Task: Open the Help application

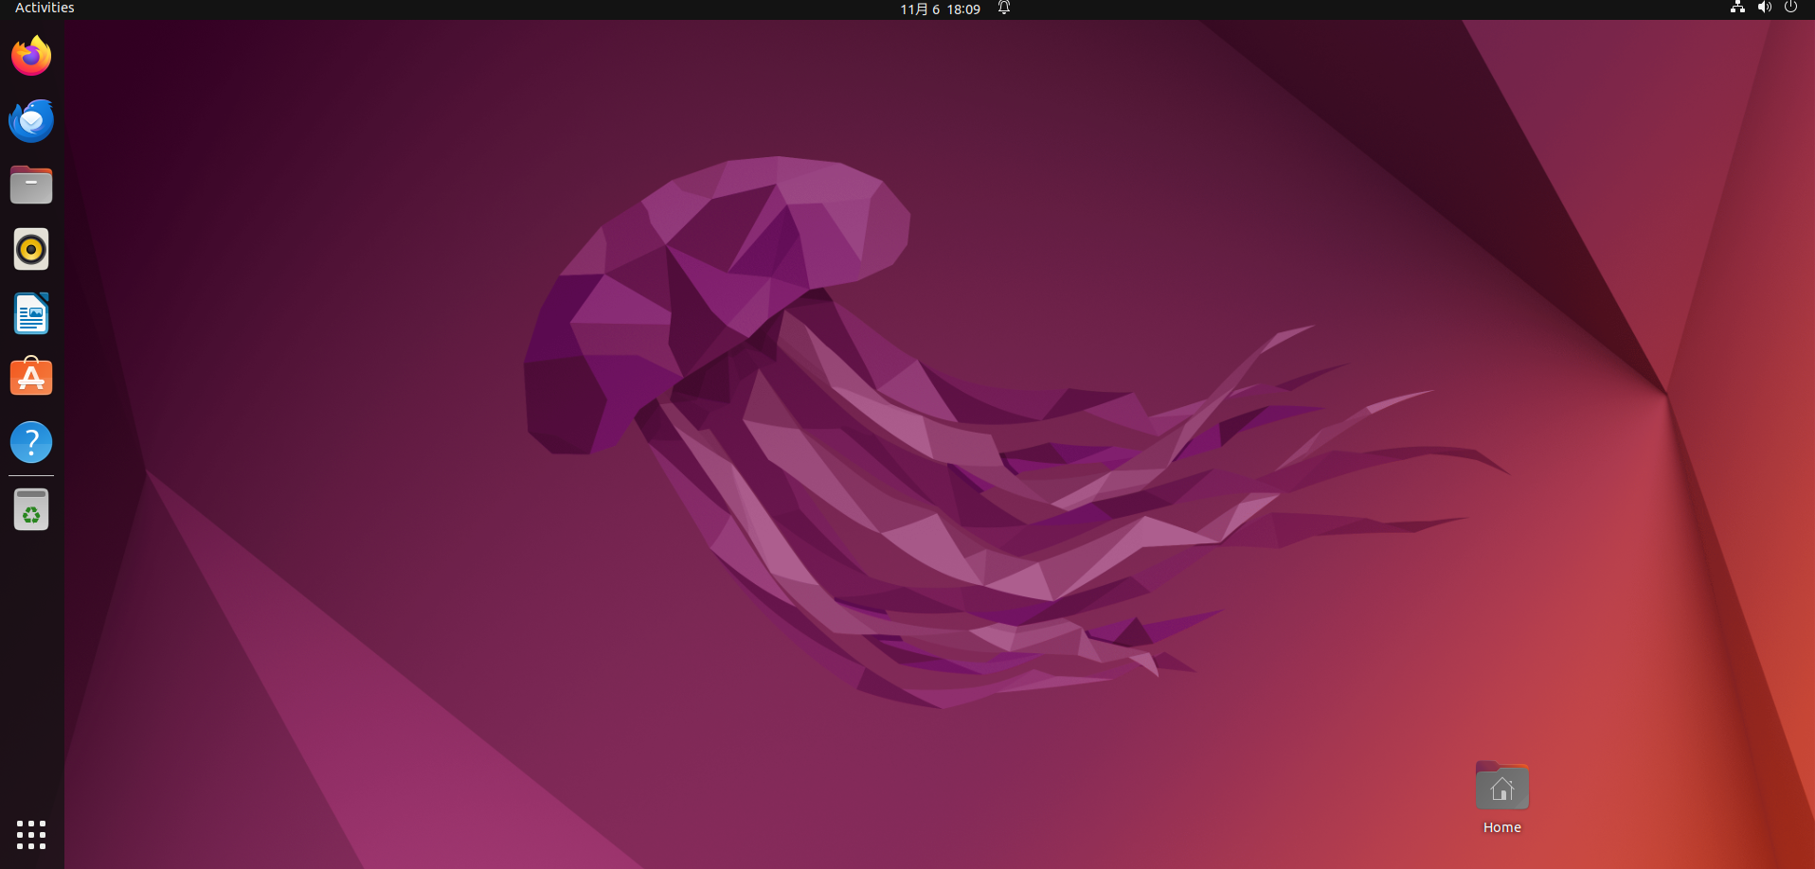Action: (31, 442)
